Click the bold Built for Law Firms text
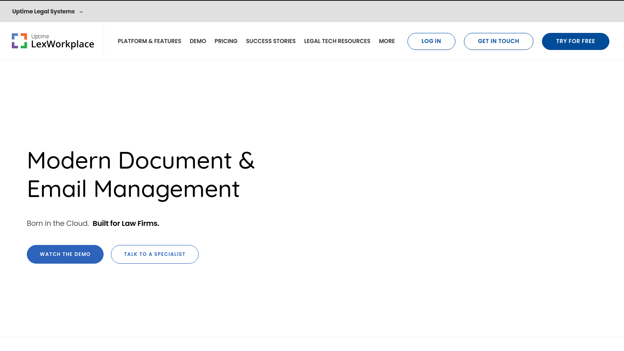Screen dimensions: 624x351 tap(126, 223)
